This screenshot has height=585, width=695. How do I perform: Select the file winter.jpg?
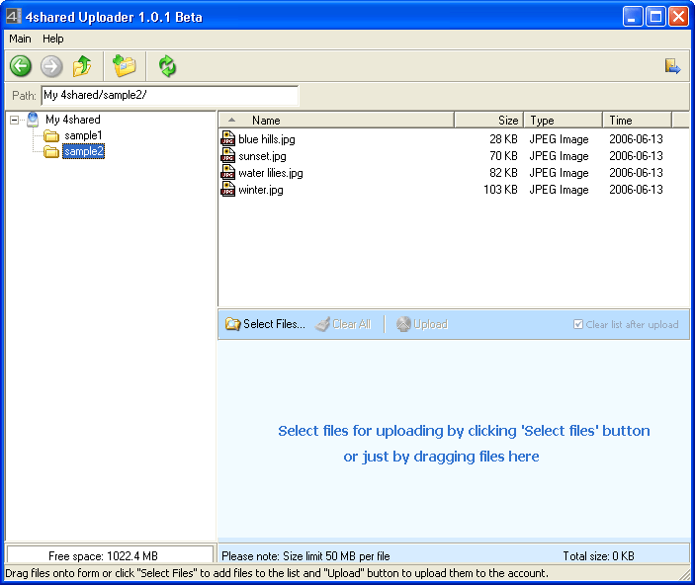click(261, 190)
